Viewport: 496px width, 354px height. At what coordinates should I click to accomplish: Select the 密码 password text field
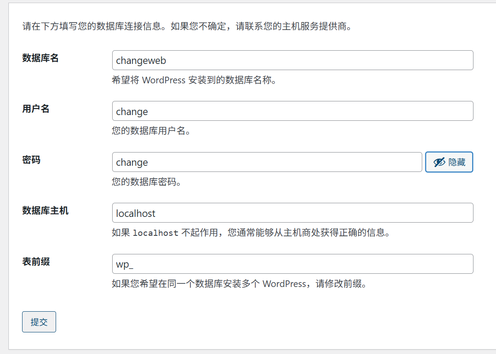point(267,162)
